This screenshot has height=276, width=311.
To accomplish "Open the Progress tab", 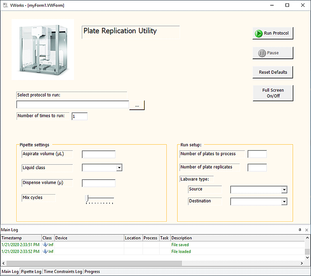I will click(92, 271).
